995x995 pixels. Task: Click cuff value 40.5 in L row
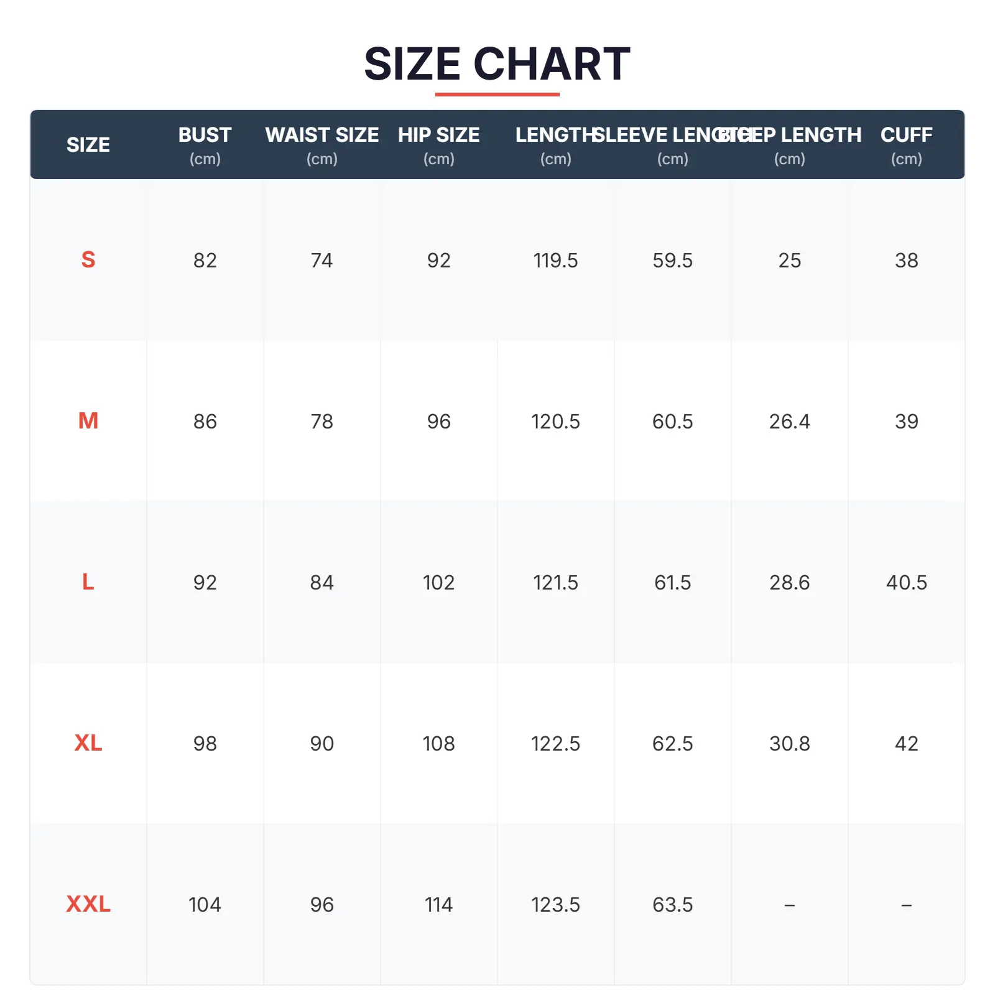pos(906,582)
